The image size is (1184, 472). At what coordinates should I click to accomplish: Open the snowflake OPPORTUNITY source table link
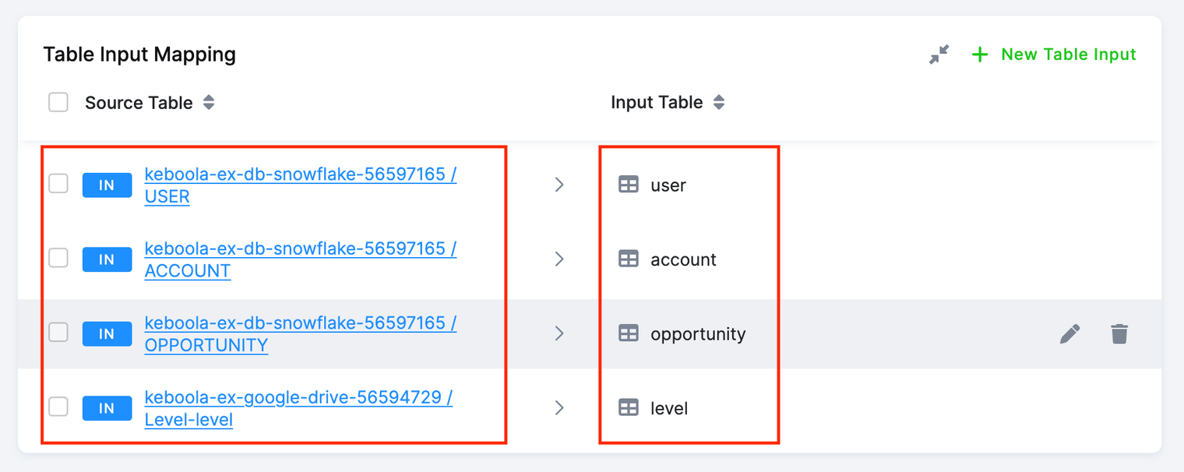[301, 334]
